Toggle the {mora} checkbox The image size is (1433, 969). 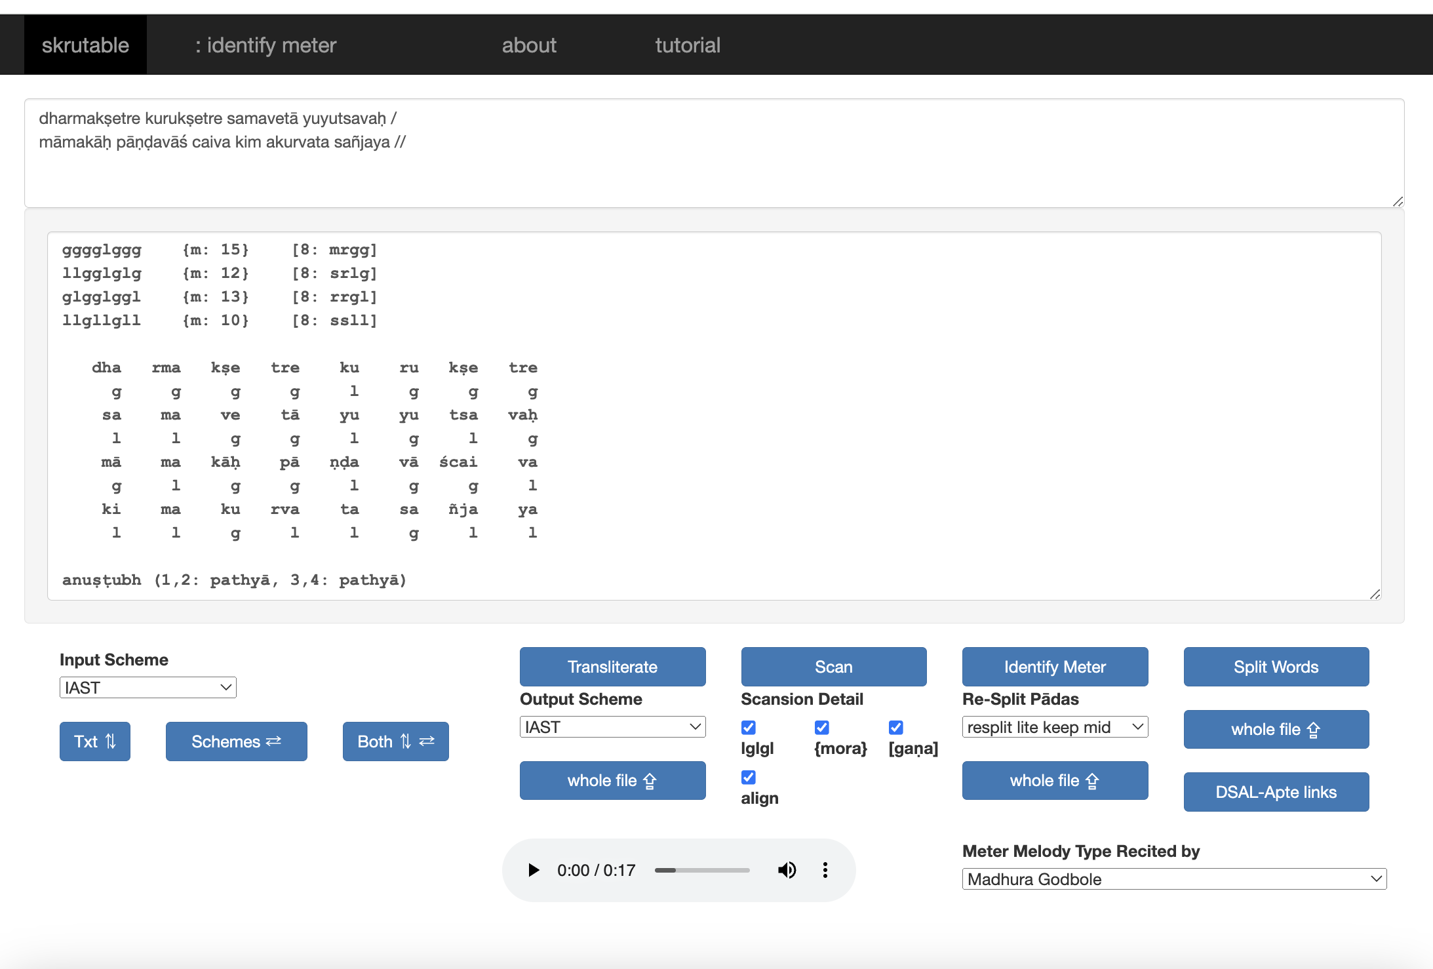pos(822,728)
